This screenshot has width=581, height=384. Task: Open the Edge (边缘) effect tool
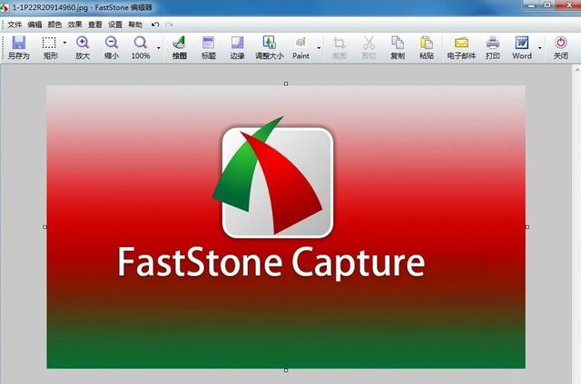(237, 47)
